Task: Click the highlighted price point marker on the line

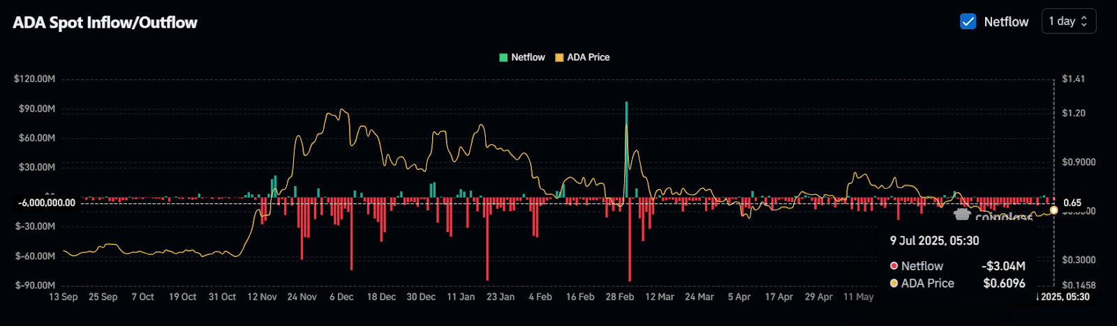Action: 1053,210
